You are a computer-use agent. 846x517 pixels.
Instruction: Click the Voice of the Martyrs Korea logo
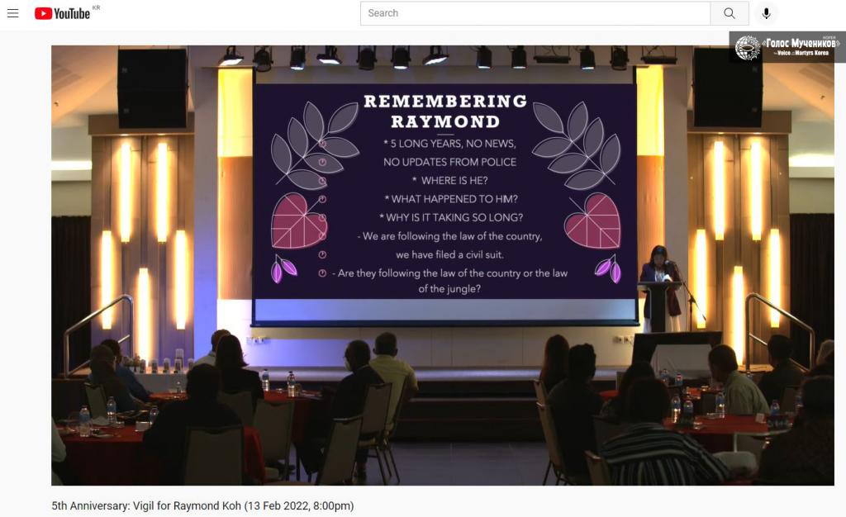[x=787, y=47]
